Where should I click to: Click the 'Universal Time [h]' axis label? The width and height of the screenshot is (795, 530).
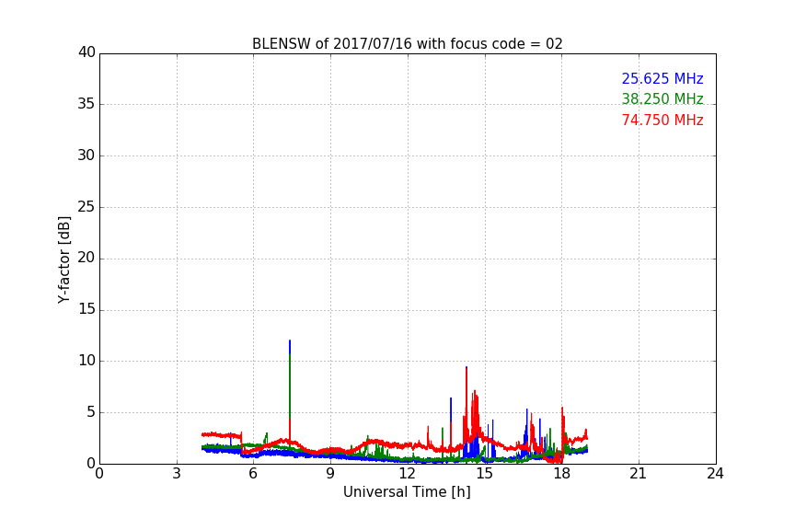tap(407, 492)
